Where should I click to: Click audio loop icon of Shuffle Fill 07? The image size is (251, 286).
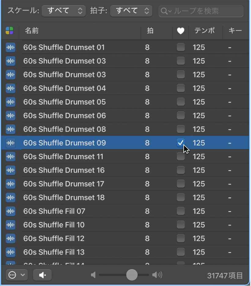[10, 211]
